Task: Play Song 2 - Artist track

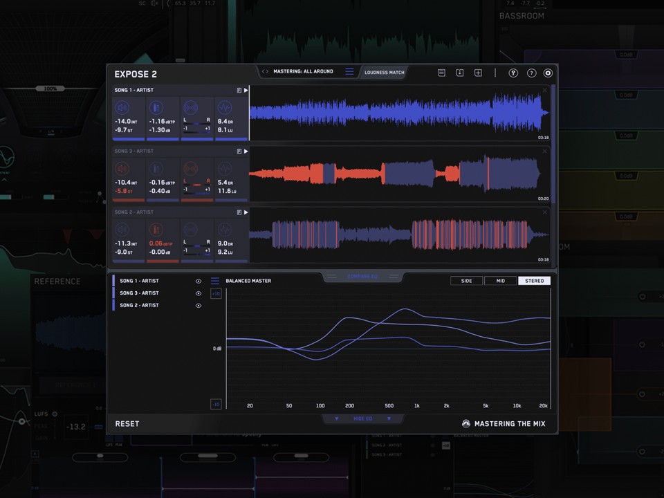Action: coord(246,212)
